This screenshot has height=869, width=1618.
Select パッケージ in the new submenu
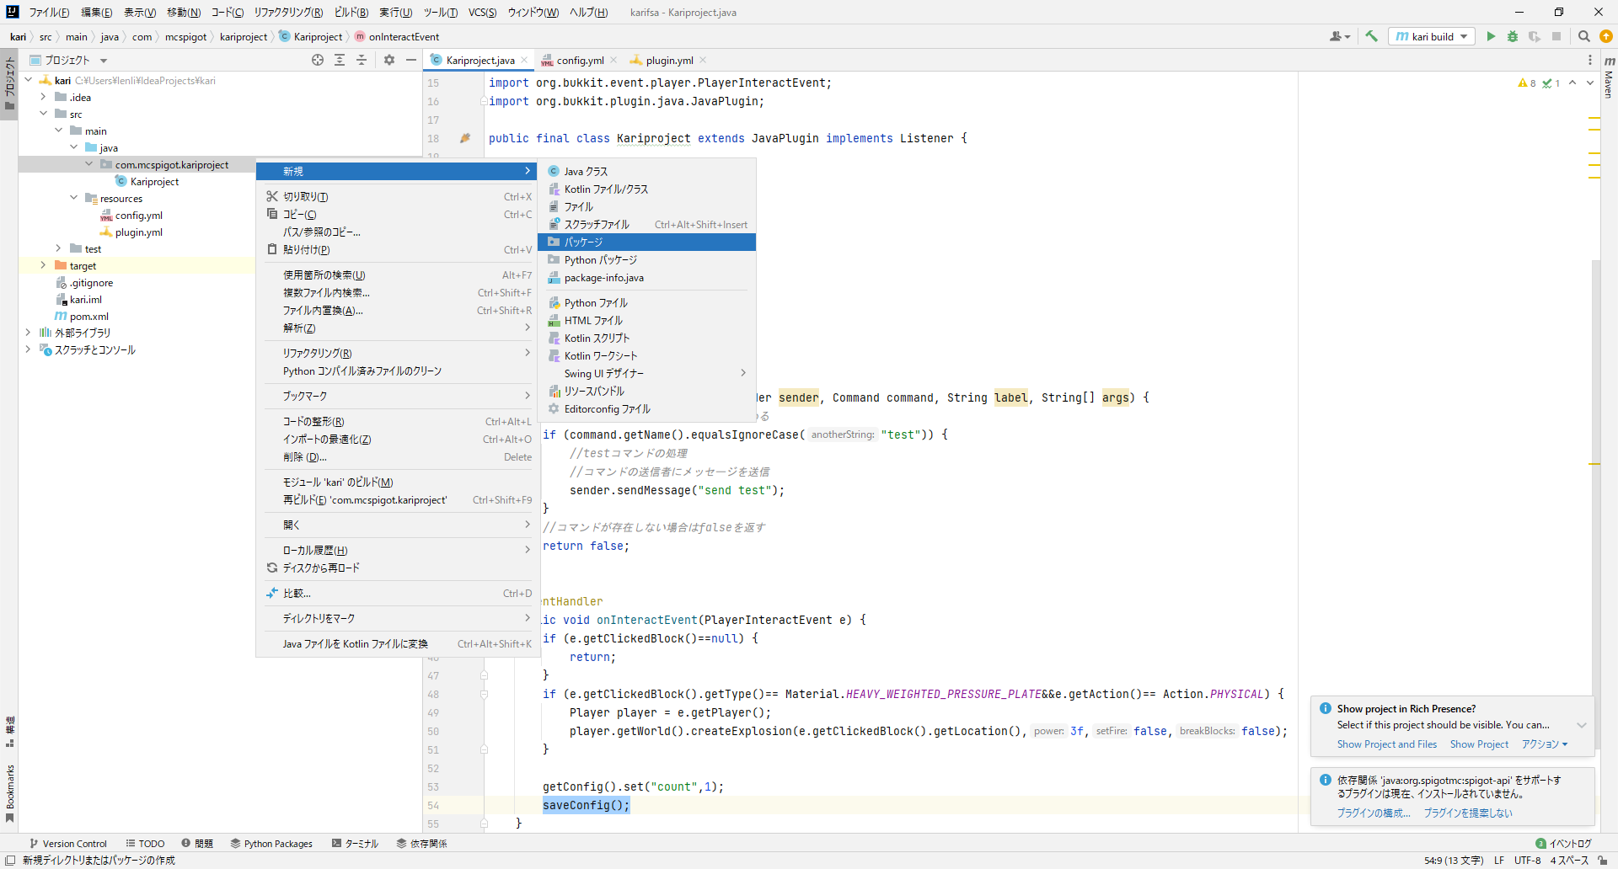click(x=583, y=243)
